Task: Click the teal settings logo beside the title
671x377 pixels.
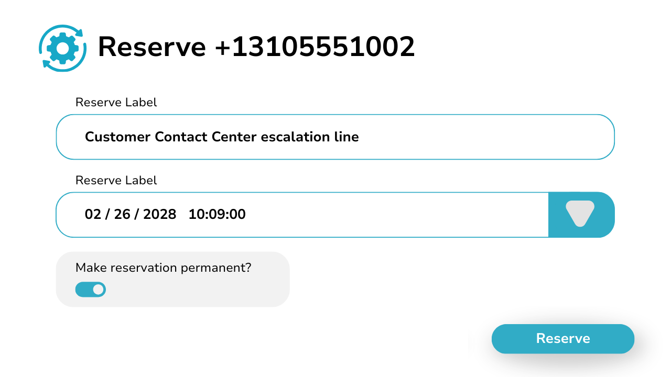Action: pos(62,48)
